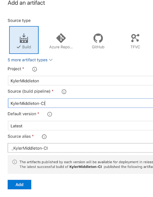Open info tooltip for Source build pipeline
153x197 pixels.
pos(64,92)
